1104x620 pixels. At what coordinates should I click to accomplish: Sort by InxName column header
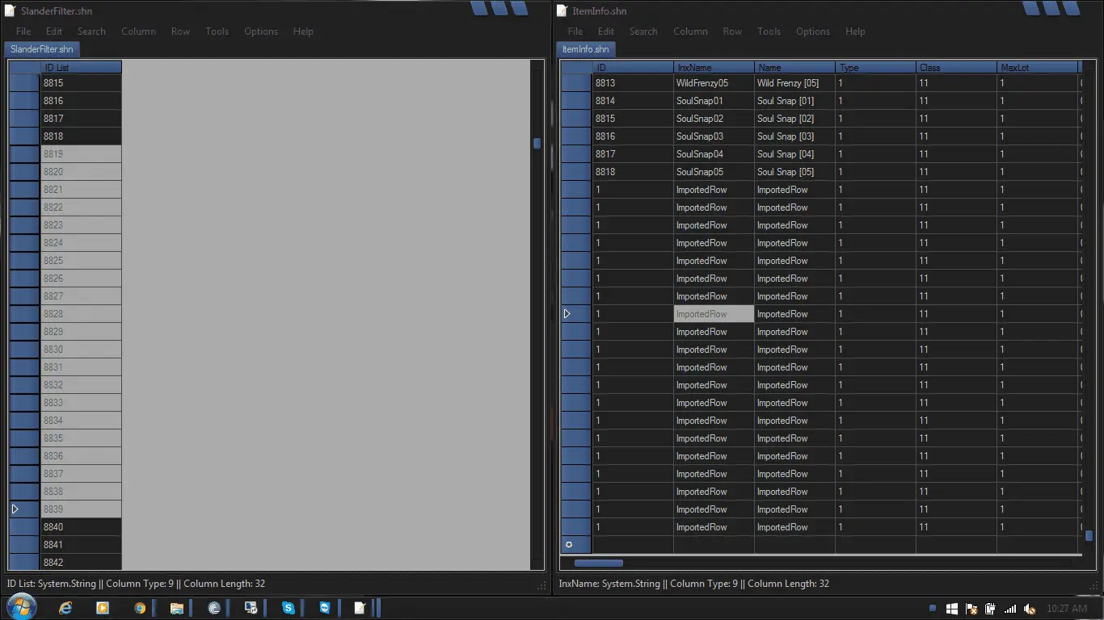coord(714,68)
